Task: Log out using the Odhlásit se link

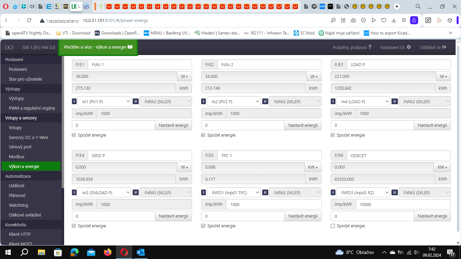Action: [x=433, y=47]
